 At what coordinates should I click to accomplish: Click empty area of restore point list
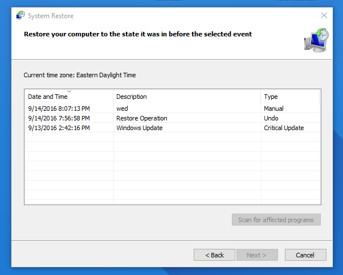(x=173, y=168)
